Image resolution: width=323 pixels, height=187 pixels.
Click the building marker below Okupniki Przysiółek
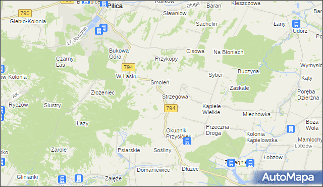coord(187,141)
